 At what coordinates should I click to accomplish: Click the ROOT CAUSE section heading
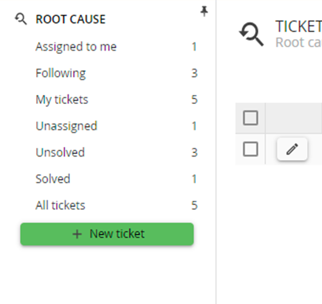[71, 19]
